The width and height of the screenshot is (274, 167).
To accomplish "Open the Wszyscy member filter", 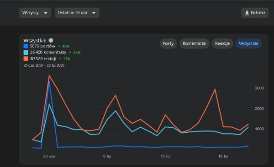I will 35,13.
